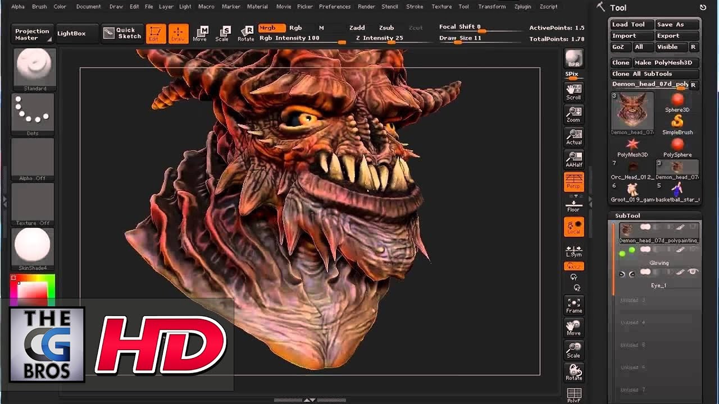
Task: Click the Save As button
Action: coord(677,25)
